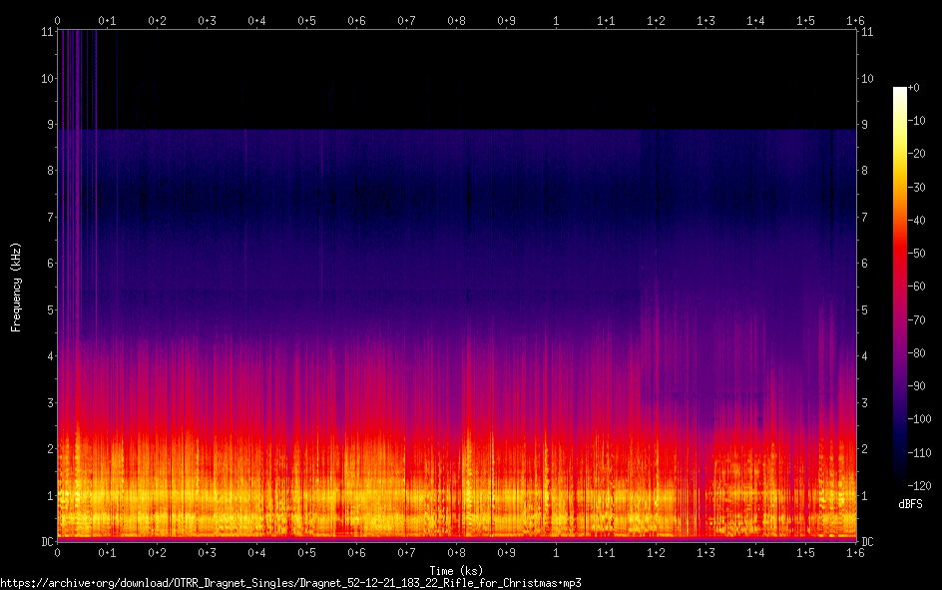942x590 pixels.
Task: Click the "Frequency (kHz)" axis title
Action: click(x=17, y=287)
